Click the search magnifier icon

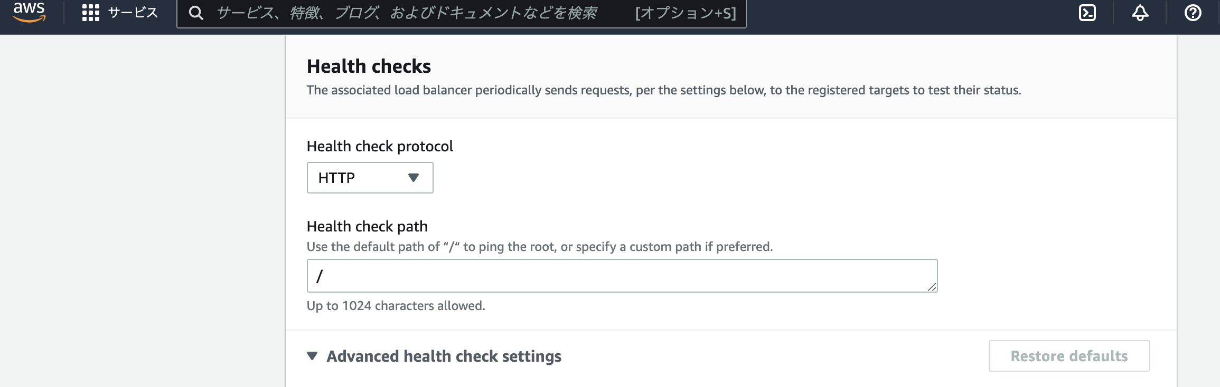click(x=196, y=13)
